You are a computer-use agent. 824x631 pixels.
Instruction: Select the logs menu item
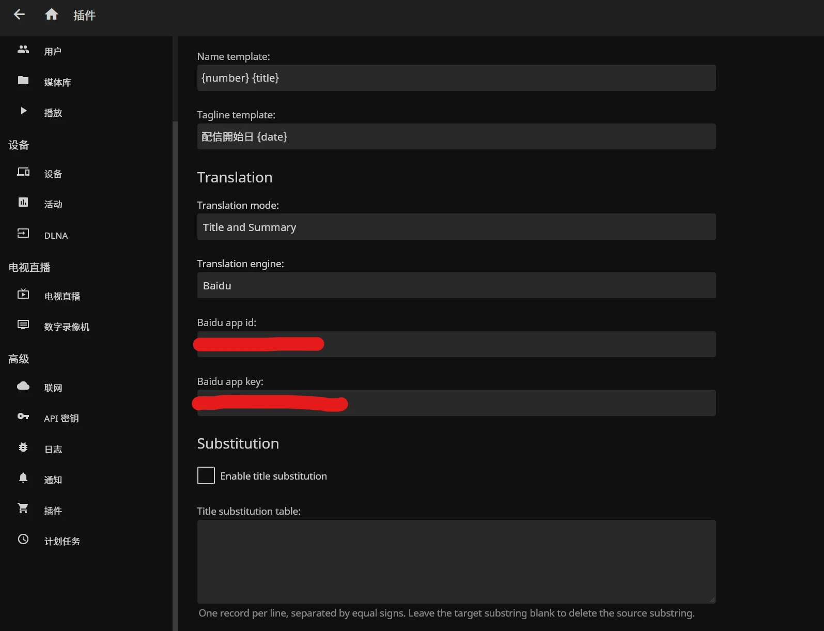(x=53, y=450)
